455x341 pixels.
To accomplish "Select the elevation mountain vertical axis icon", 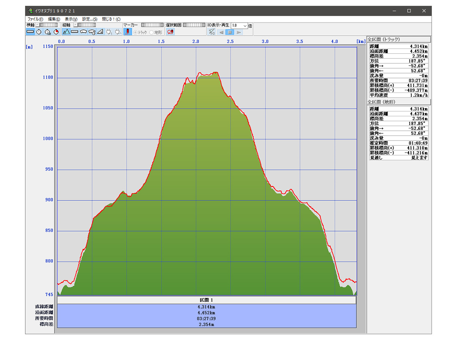I will point(66,32).
